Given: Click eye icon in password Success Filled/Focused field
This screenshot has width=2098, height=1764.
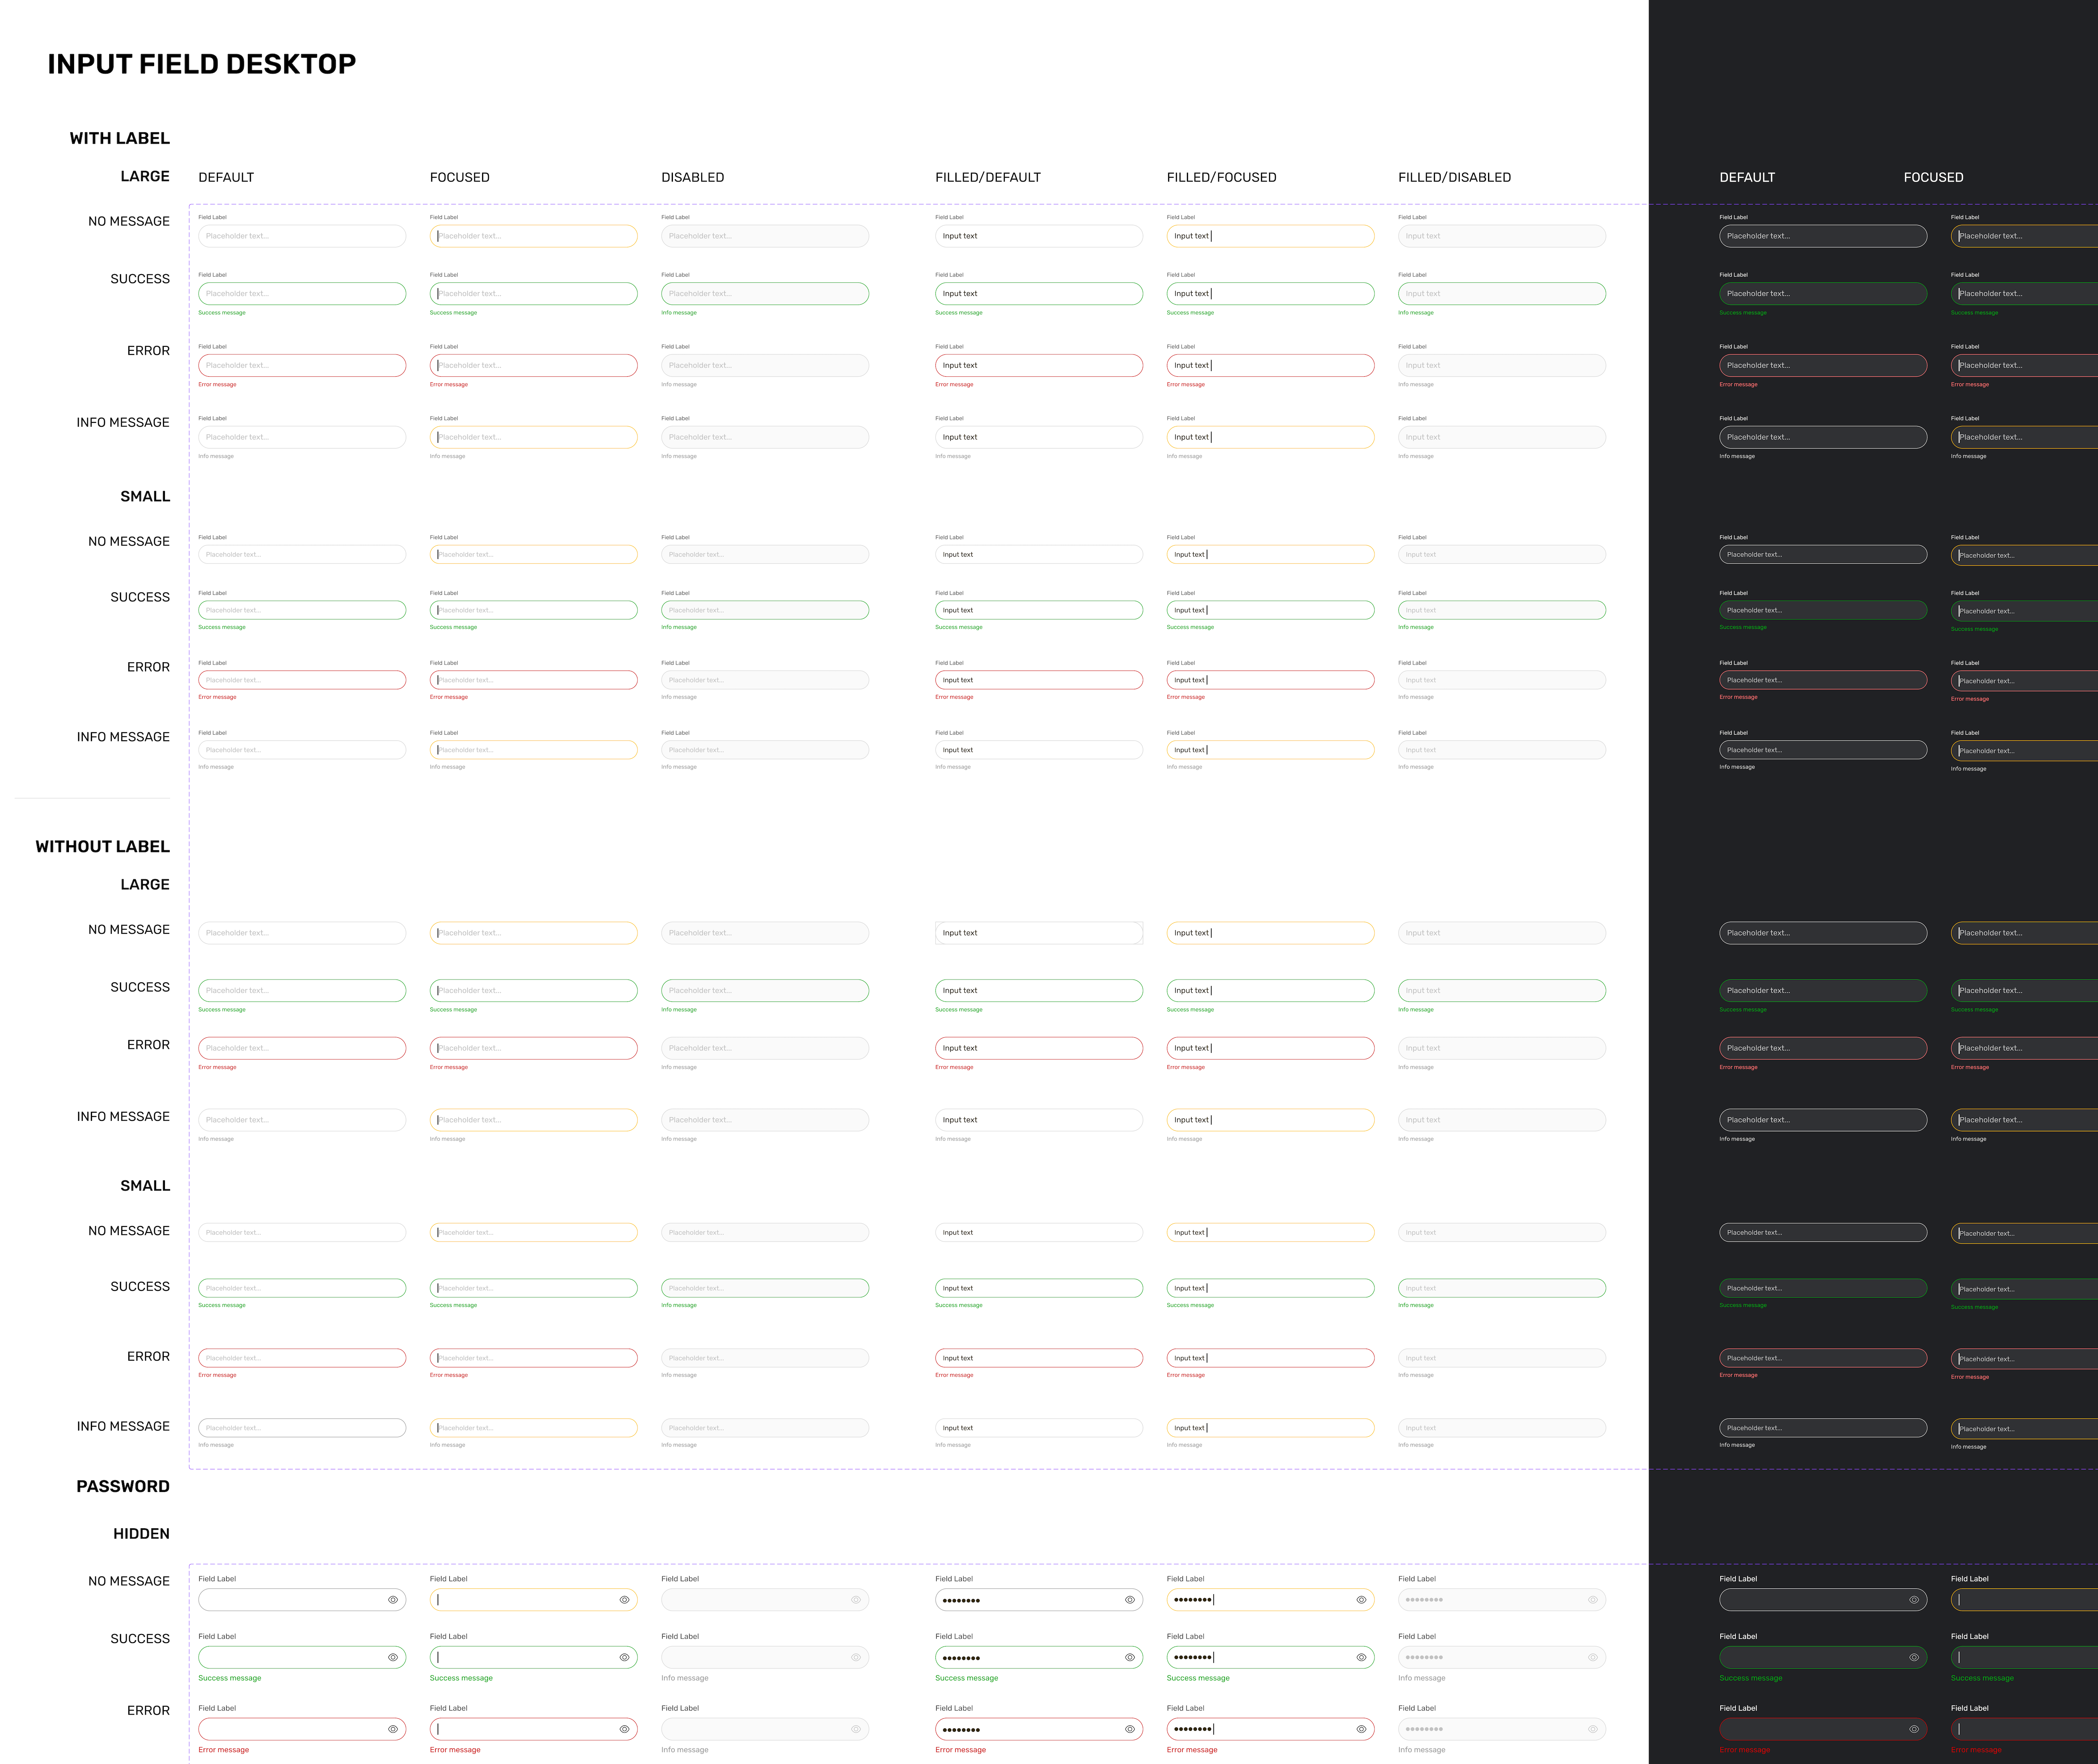Looking at the screenshot, I should (1362, 1657).
